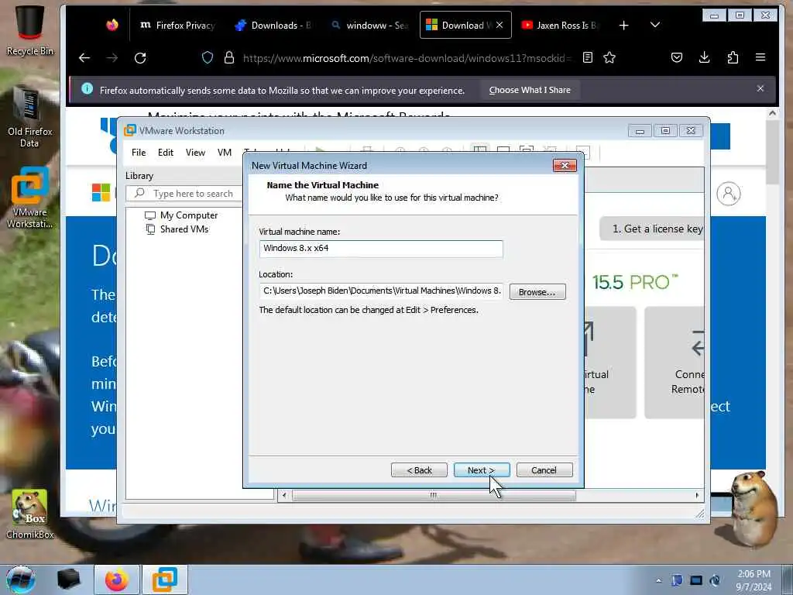Switch to the Downloads tab in Firefox

[x=273, y=26]
